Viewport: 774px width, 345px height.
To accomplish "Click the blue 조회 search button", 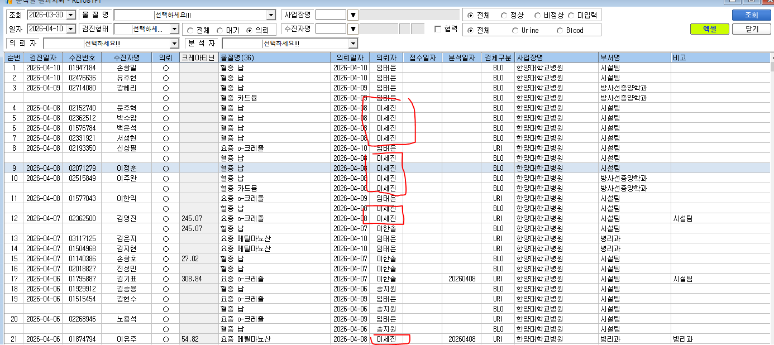I will [x=751, y=15].
